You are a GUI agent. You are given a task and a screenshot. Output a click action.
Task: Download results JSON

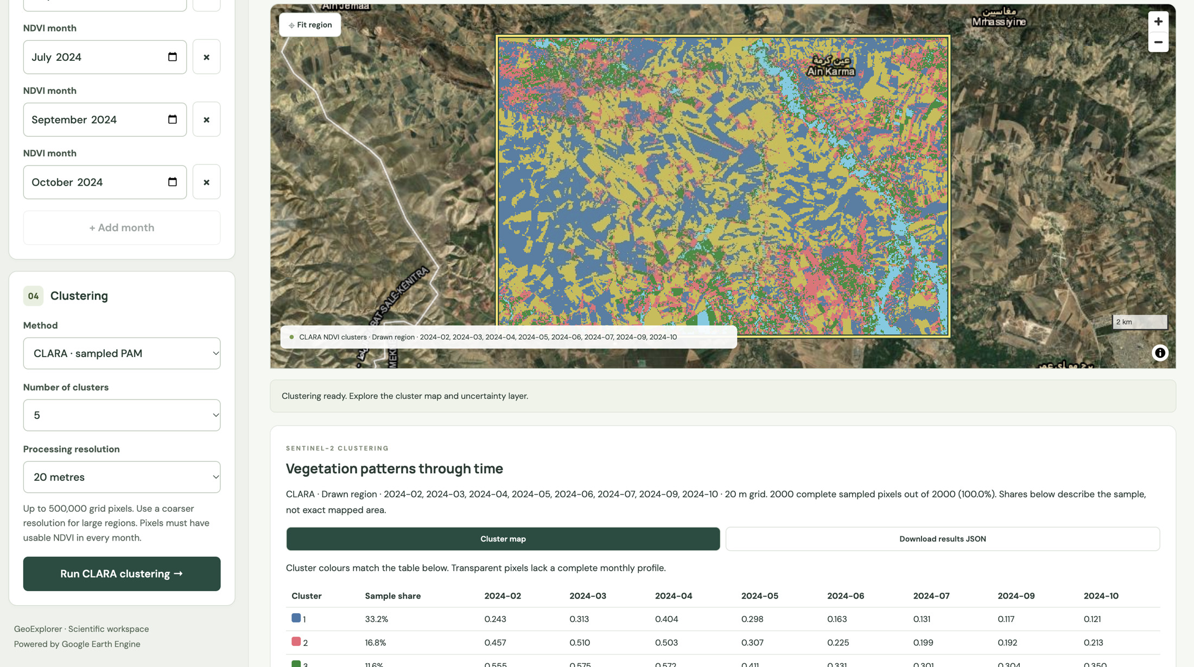[943, 539]
